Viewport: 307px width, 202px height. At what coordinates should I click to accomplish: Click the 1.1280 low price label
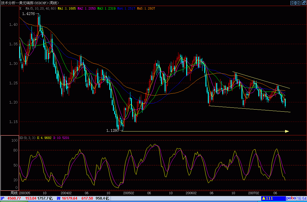tap(112, 131)
